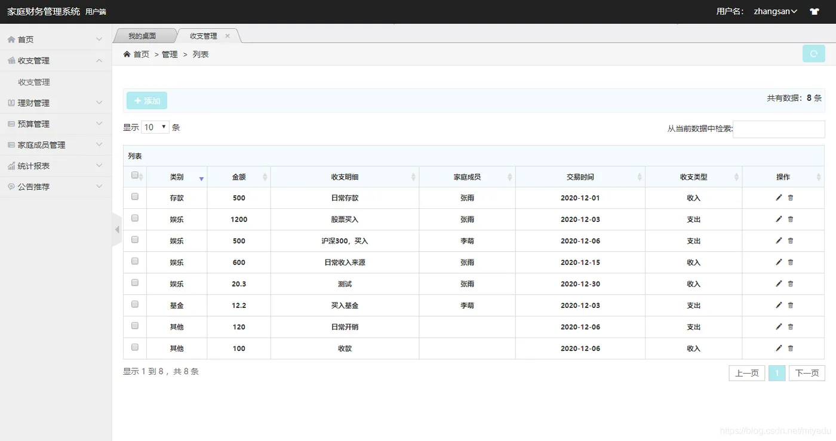The width and height of the screenshot is (836, 441).
Task: Edit the 买入基金 row
Action: click(779, 305)
